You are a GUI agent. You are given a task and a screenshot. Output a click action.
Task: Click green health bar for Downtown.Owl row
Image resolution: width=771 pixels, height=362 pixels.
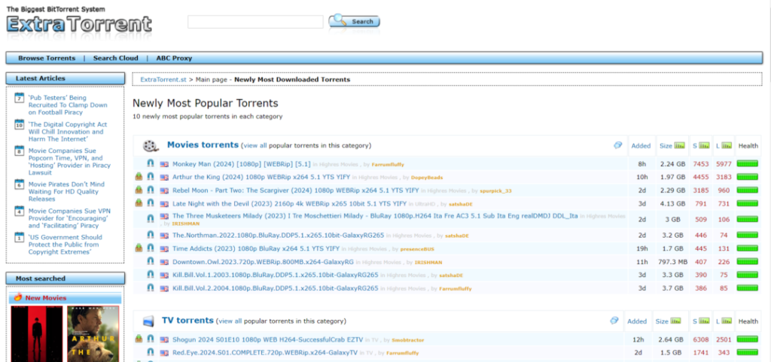click(x=748, y=262)
